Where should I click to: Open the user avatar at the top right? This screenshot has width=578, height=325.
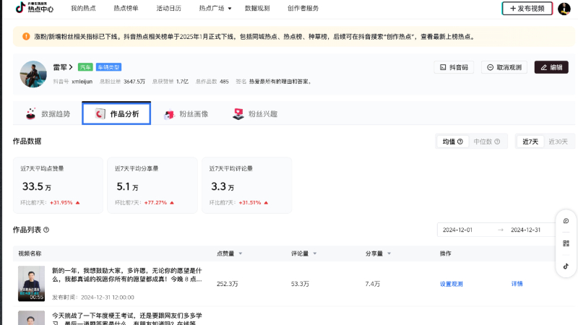564,9
